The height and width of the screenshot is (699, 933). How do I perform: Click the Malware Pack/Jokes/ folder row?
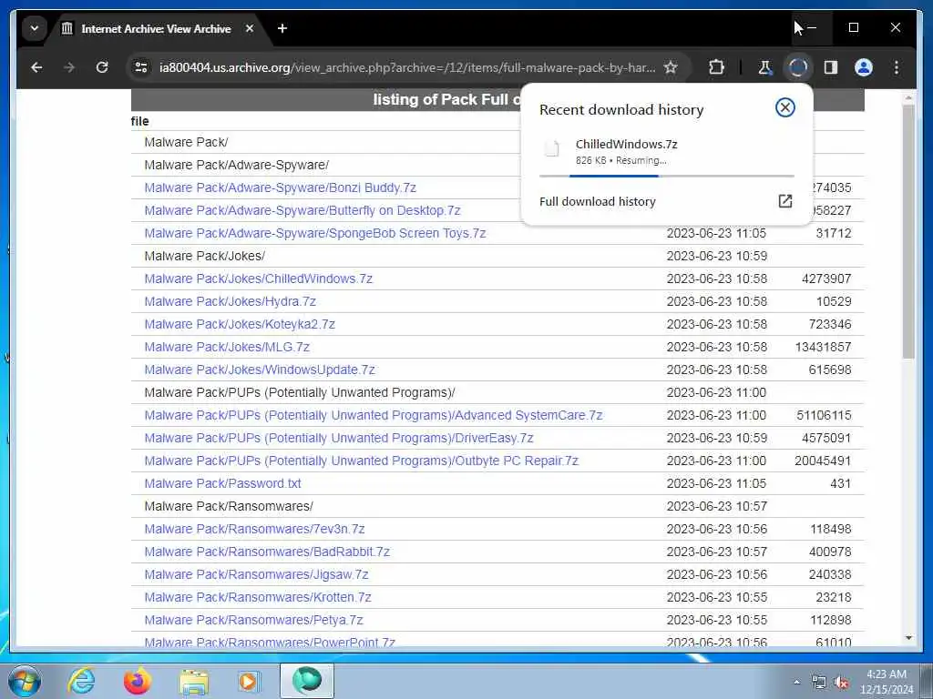point(497,256)
